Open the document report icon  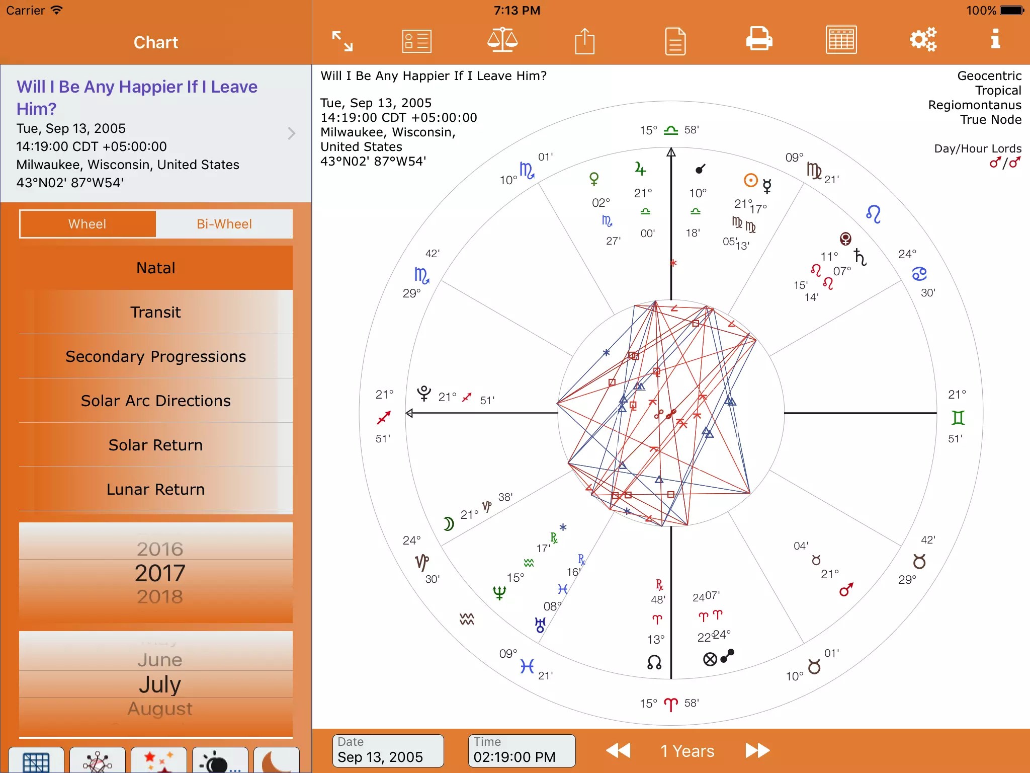click(675, 41)
